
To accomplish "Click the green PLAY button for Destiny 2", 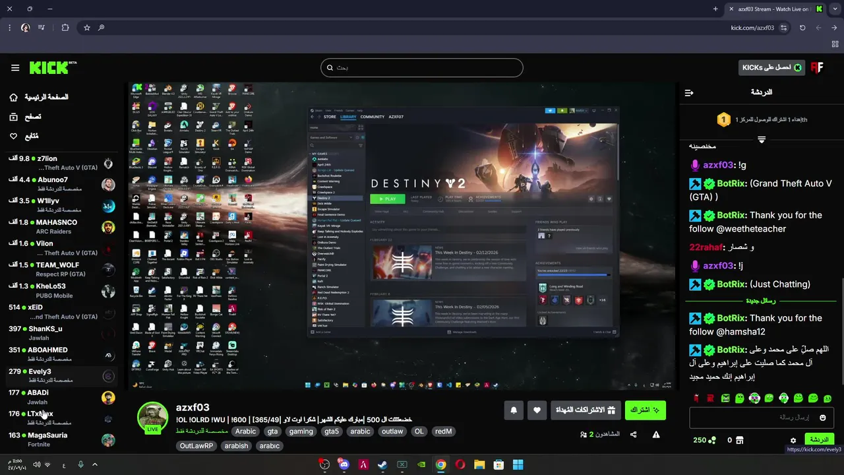I will click(x=387, y=199).
